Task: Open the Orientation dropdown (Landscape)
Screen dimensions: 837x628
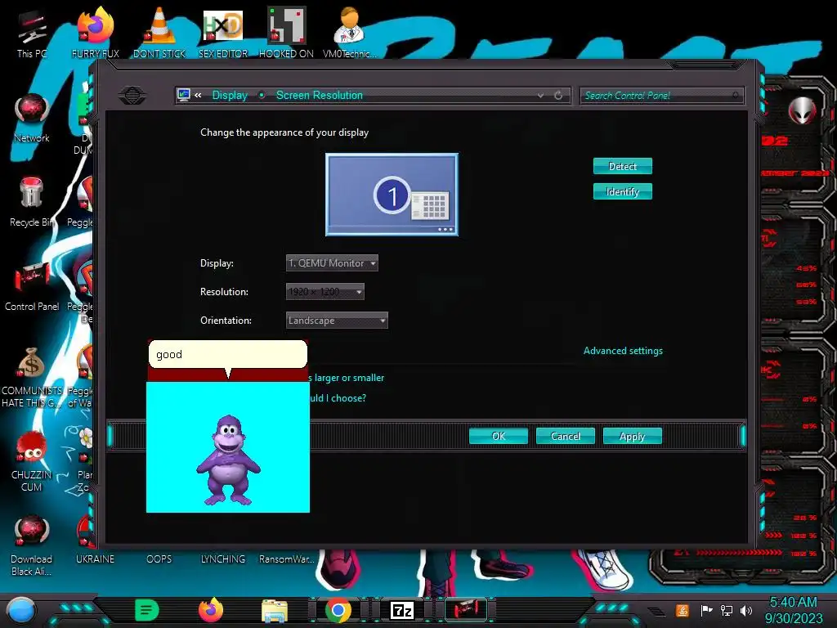Action: [336, 321]
